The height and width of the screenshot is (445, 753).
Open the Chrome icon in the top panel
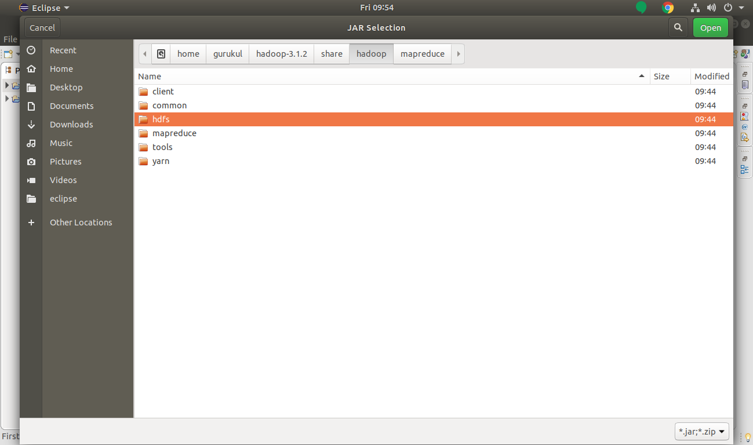668,8
